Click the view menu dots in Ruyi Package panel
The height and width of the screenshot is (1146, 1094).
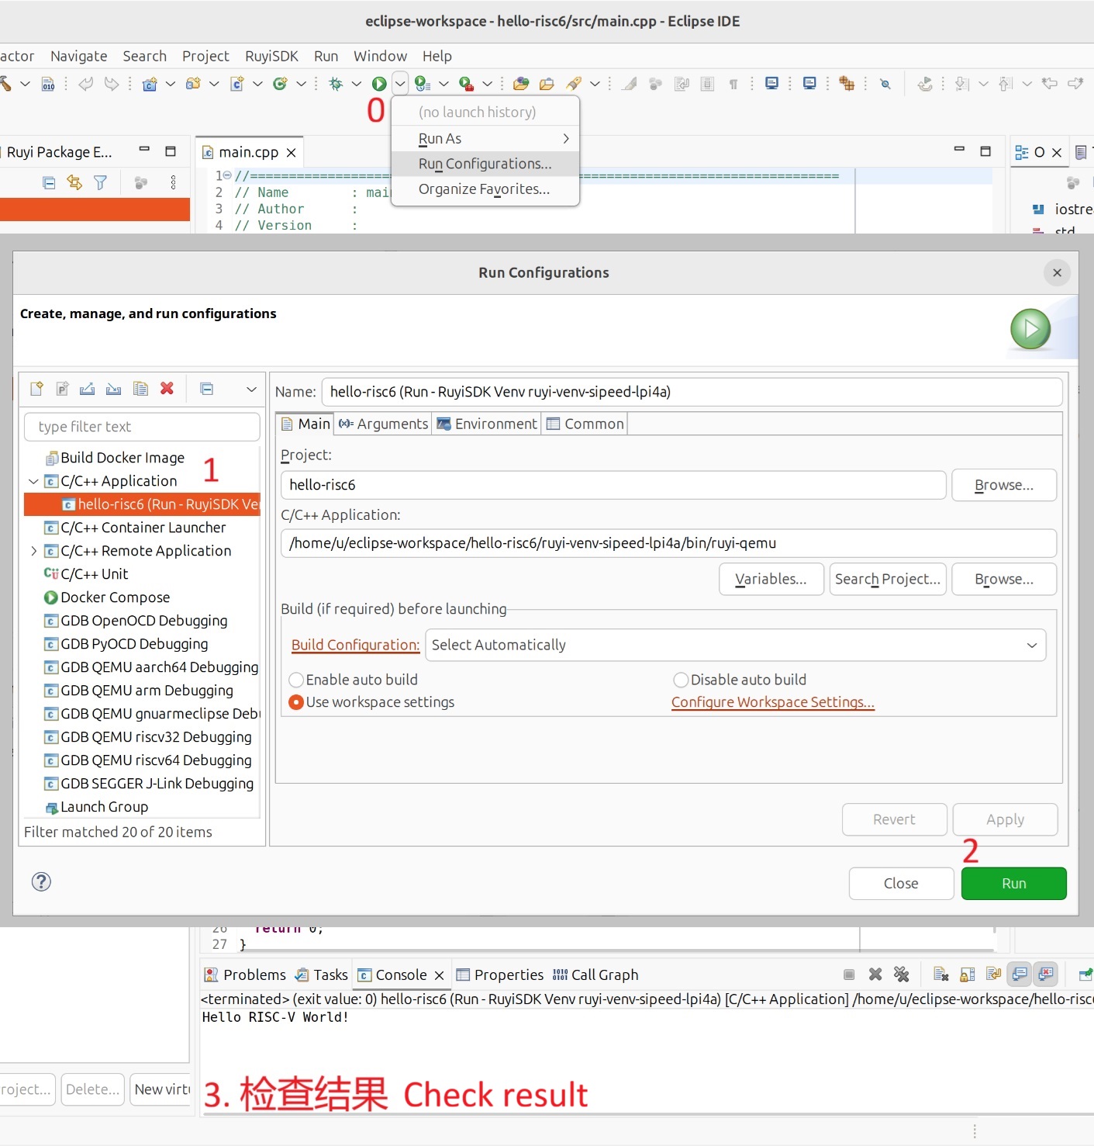(x=173, y=182)
